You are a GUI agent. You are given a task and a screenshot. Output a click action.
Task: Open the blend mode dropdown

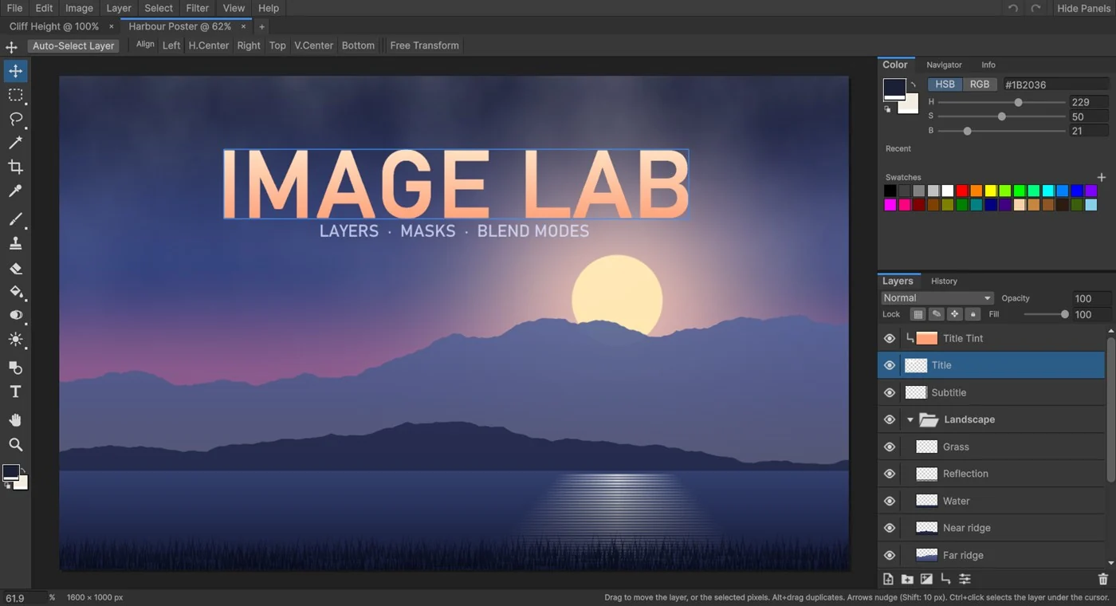pyautogui.click(x=937, y=298)
